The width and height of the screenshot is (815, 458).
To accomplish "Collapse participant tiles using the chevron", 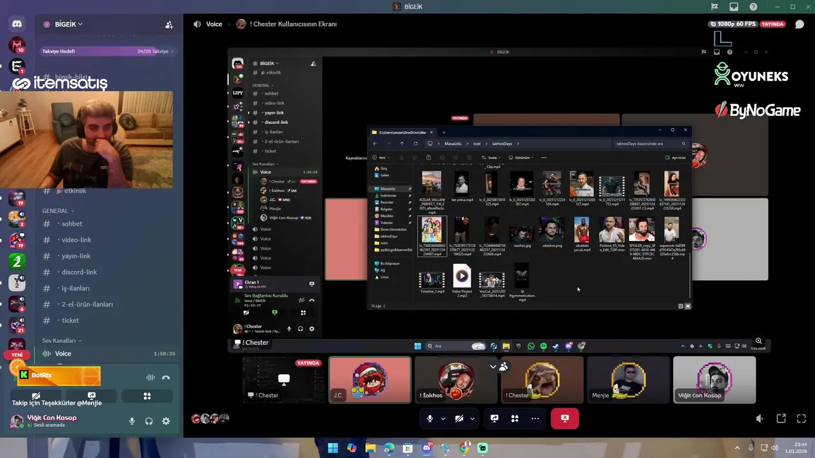I will (493, 366).
